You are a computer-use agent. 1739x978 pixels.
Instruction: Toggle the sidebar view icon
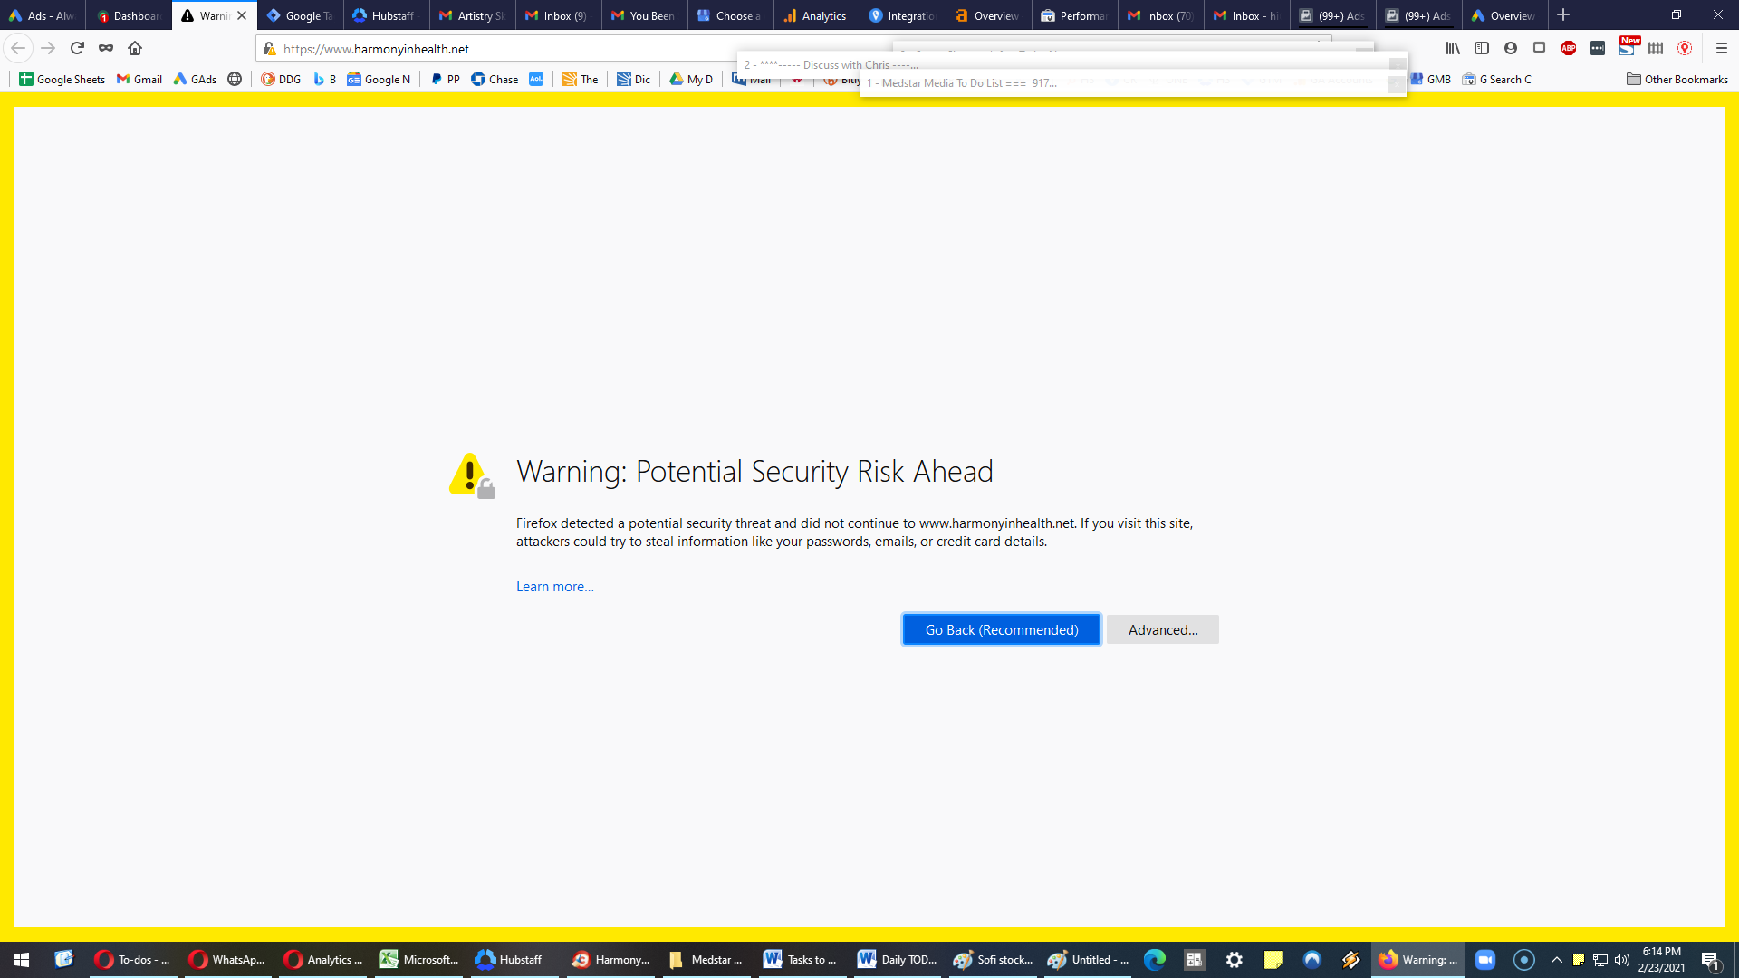[1482, 49]
